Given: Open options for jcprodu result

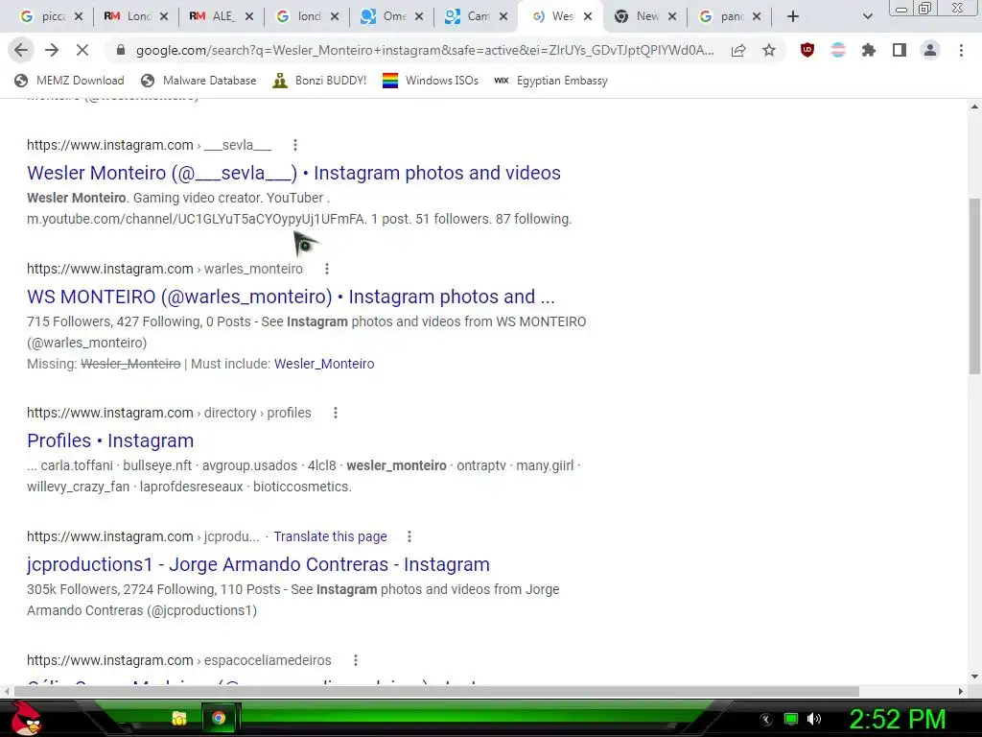Looking at the screenshot, I should (x=409, y=536).
